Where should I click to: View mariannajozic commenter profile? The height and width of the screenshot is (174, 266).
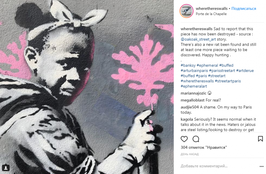194,93
